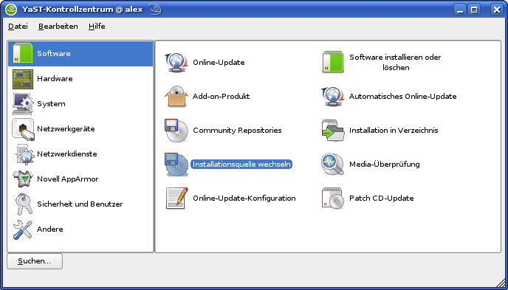Image resolution: width=508 pixels, height=290 pixels.
Task: Select the Hardware category
Action: pos(80,79)
